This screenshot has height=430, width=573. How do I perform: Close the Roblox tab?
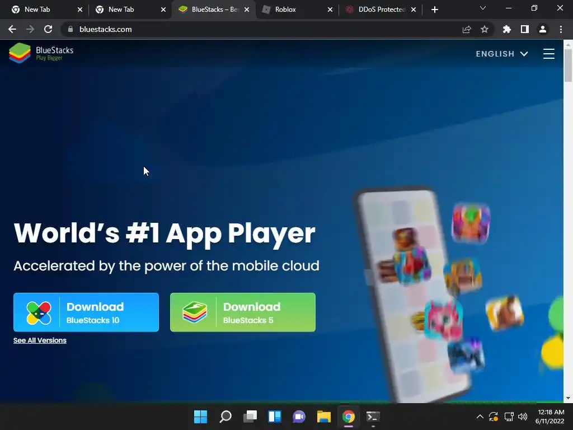coord(330,10)
